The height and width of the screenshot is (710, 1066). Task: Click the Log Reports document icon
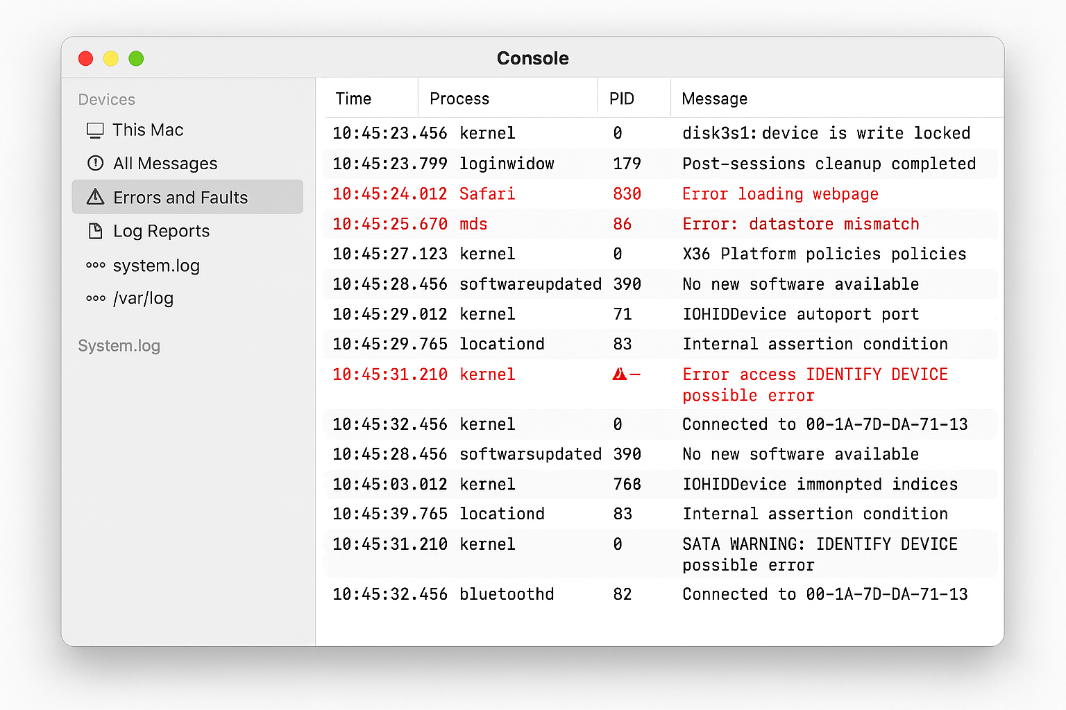click(x=95, y=231)
